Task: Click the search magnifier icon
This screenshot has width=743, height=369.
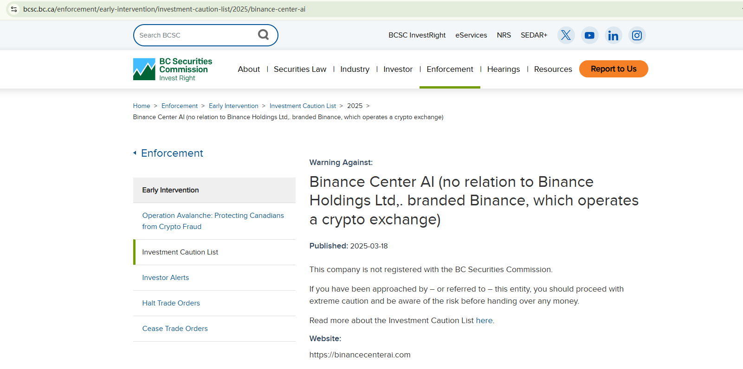Action: point(263,35)
